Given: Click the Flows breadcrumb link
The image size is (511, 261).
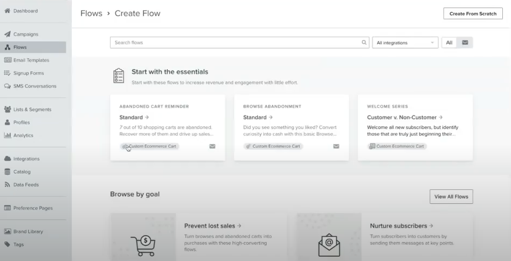Looking at the screenshot, I should pos(91,13).
